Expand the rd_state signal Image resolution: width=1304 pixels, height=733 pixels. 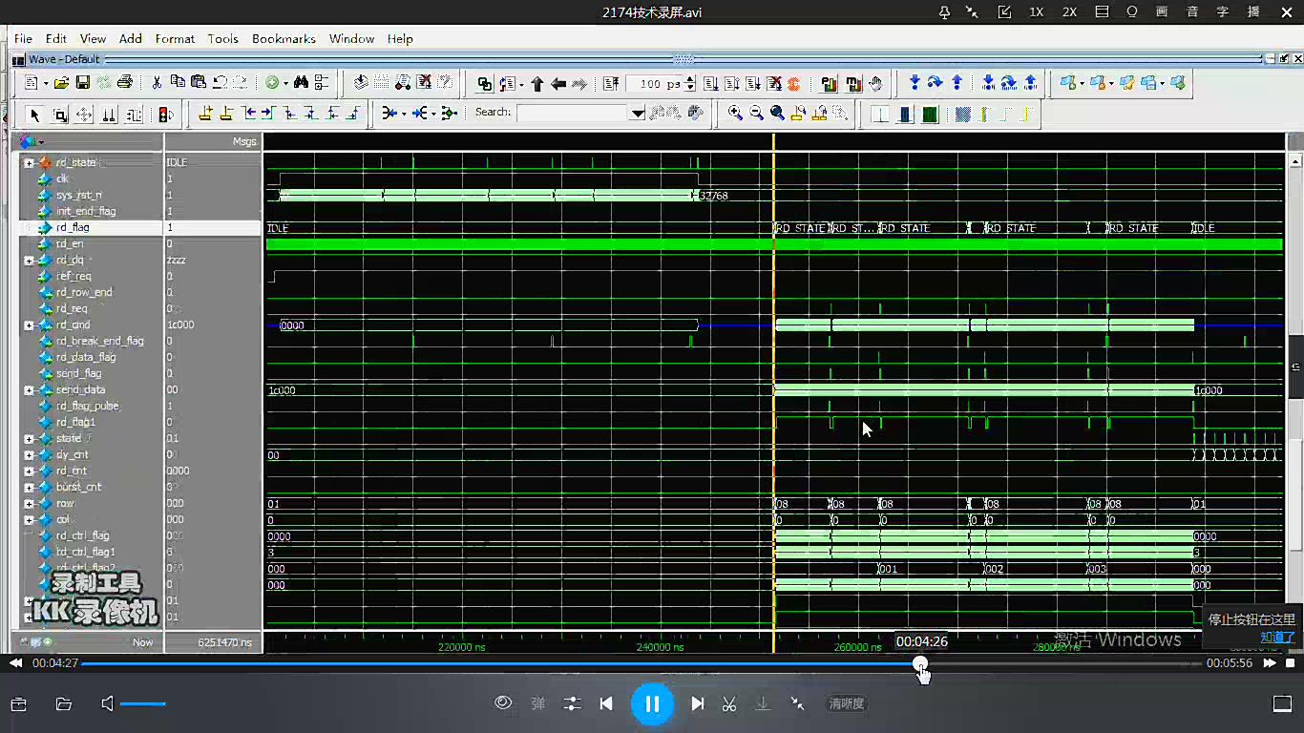coord(29,163)
